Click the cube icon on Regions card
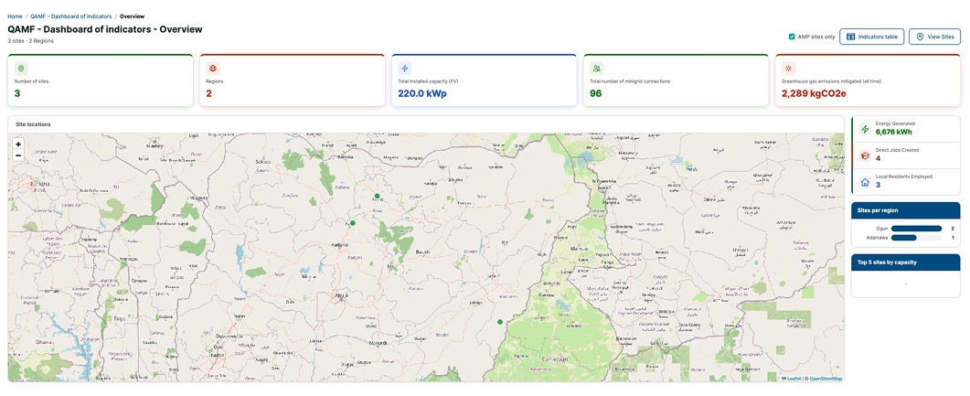The image size is (970, 396). pos(213,69)
